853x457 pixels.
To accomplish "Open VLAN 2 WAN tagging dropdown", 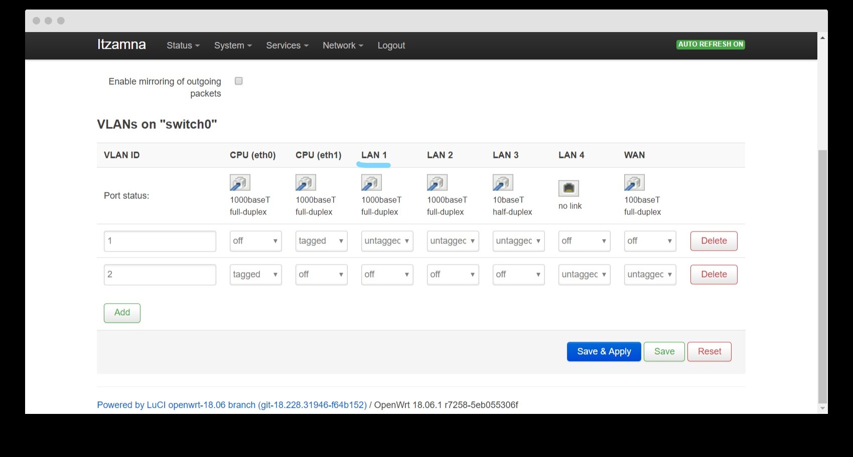I will pyautogui.click(x=650, y=275).
